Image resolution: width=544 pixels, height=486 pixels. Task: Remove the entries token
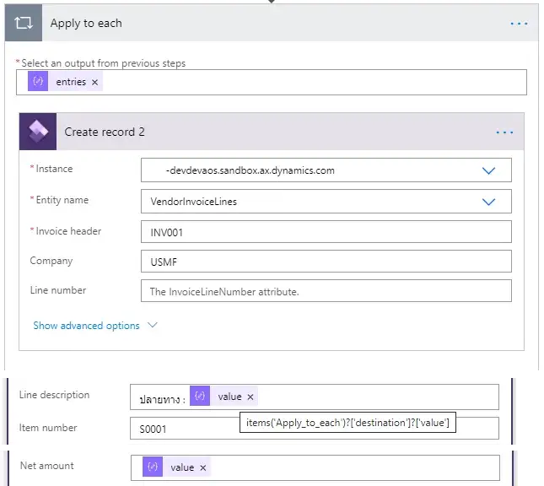click(x=94, y=83)
